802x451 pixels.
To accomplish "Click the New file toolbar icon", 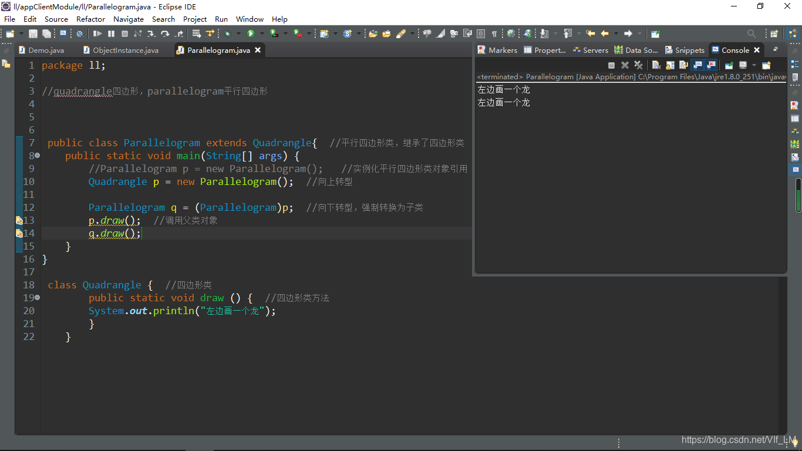I will [x=10, y=33].
